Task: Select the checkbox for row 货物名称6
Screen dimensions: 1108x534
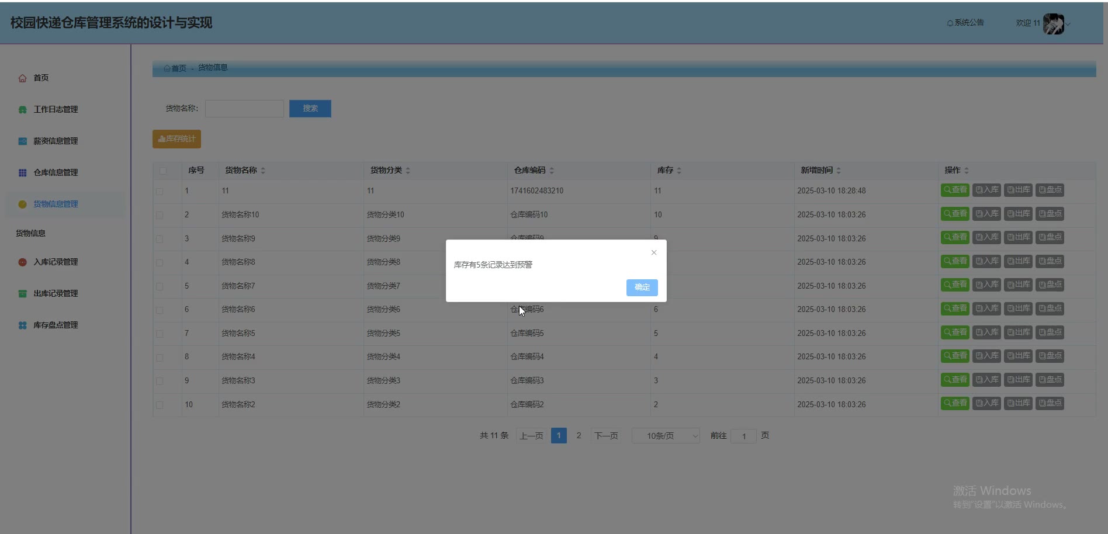Action: click(x=160, y=310)
